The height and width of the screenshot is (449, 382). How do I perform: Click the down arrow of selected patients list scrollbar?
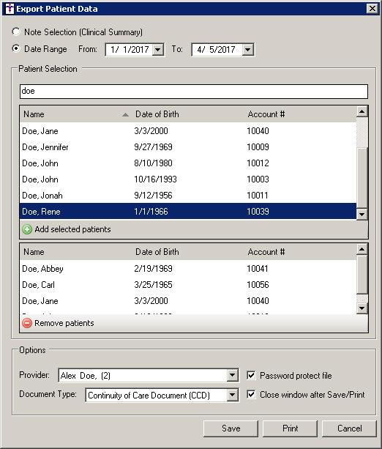coord(362,308)
